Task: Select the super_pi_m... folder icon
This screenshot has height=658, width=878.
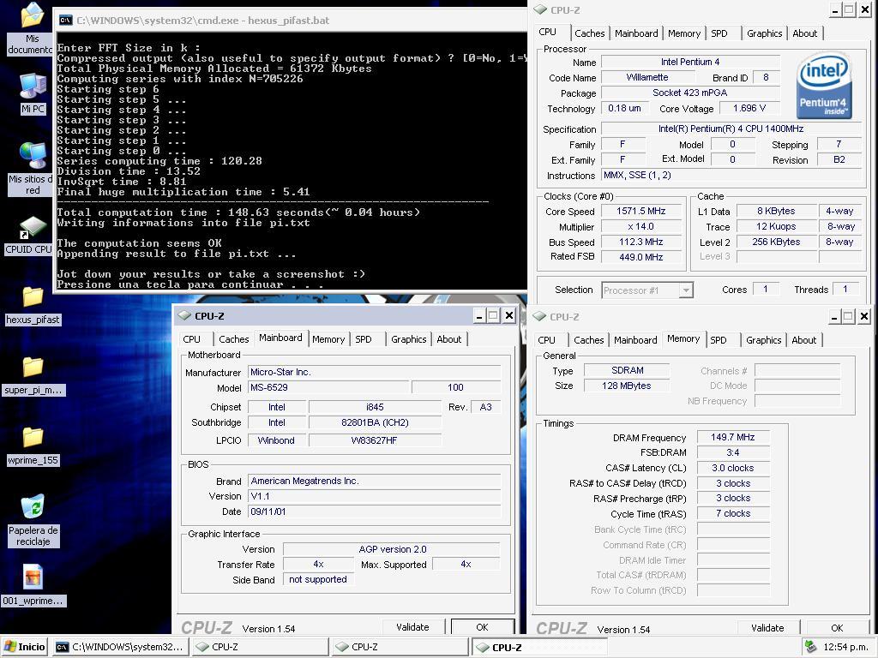Action: (33, 376)
